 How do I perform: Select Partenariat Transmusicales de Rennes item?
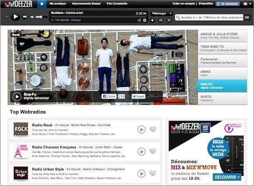(223, 61)
